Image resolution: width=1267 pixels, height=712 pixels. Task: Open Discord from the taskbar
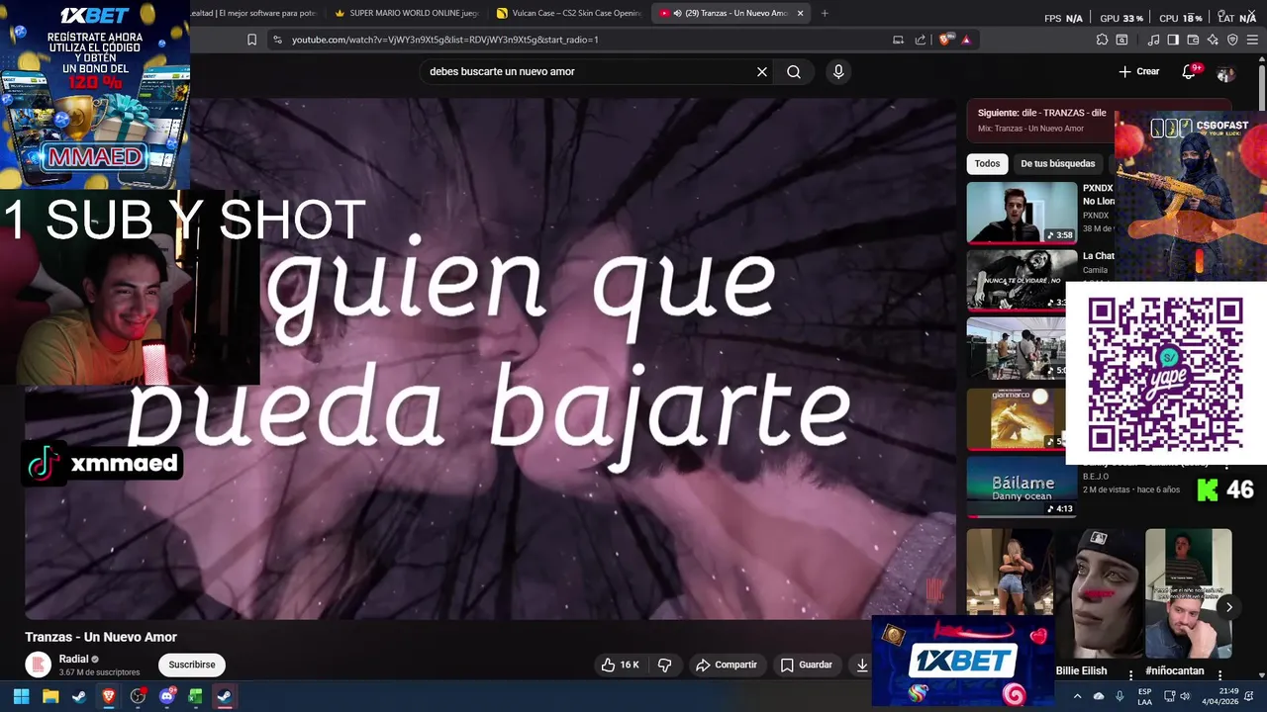point(166,696)
